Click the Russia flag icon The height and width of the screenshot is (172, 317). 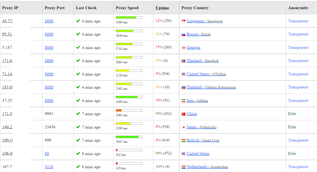point(183,34)
